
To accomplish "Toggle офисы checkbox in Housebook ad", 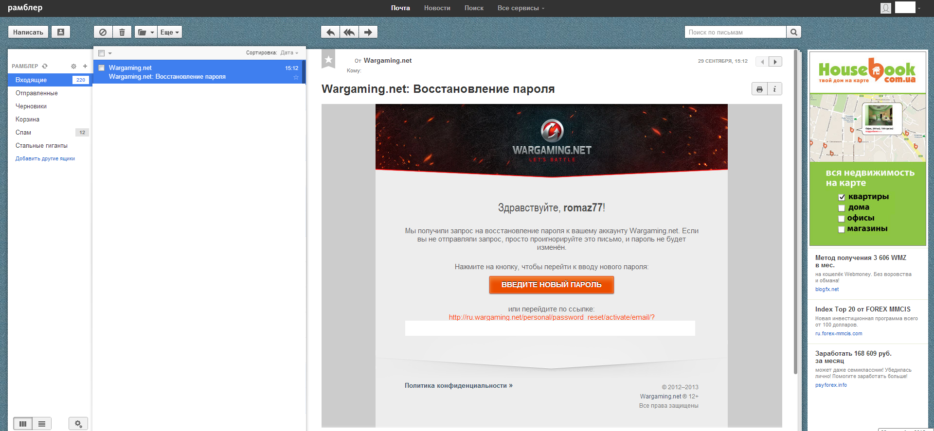I will tap(842, 219).
